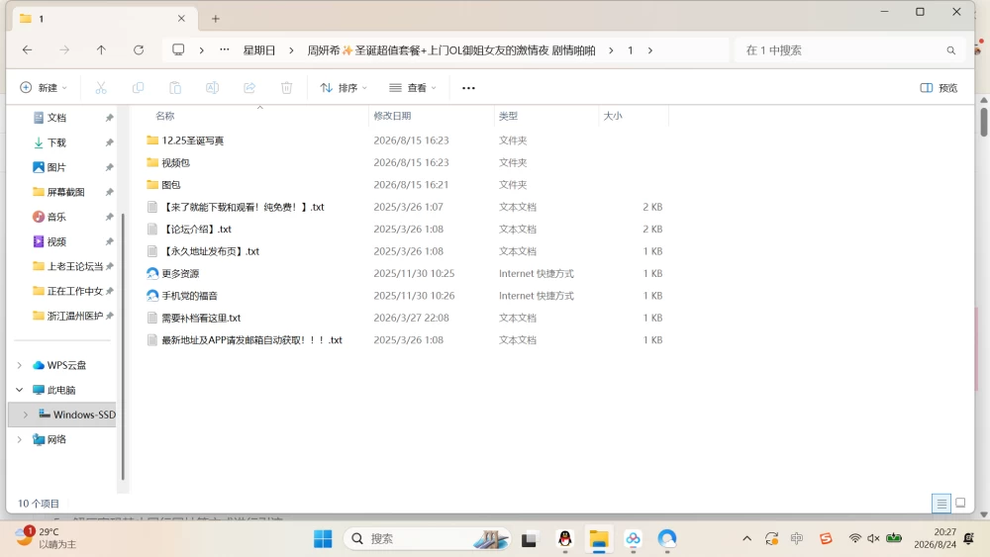This screenshot has height=557, width=990.
Task: Open 屏幕截图 in the sidebar
Action: [x=65, y=192]
